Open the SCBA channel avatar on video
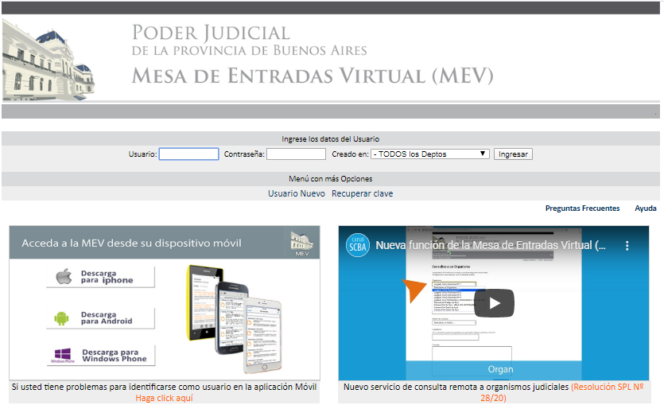Image resolution: width=664 pixels, height=409 pixels. pos(359,246)
